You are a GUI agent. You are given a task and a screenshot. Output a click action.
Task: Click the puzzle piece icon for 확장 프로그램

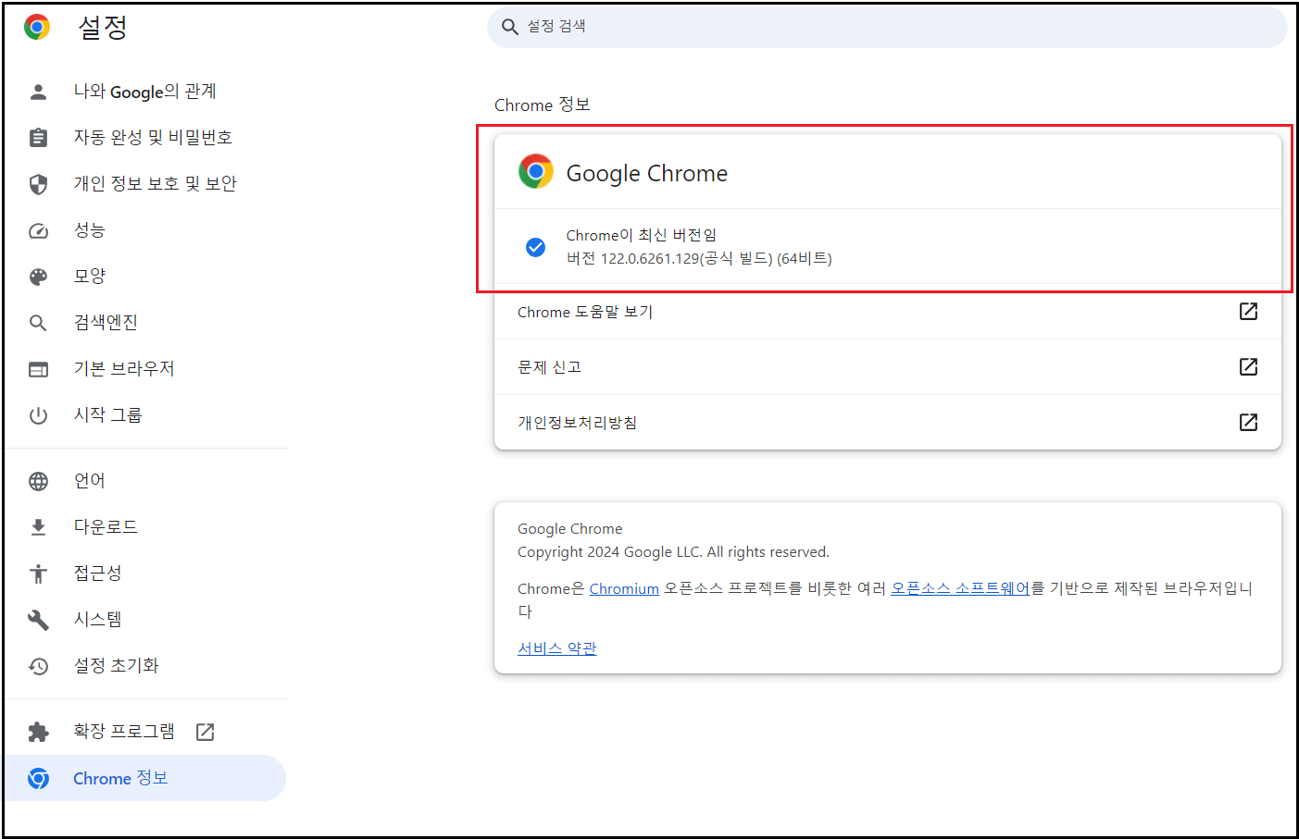38,731
